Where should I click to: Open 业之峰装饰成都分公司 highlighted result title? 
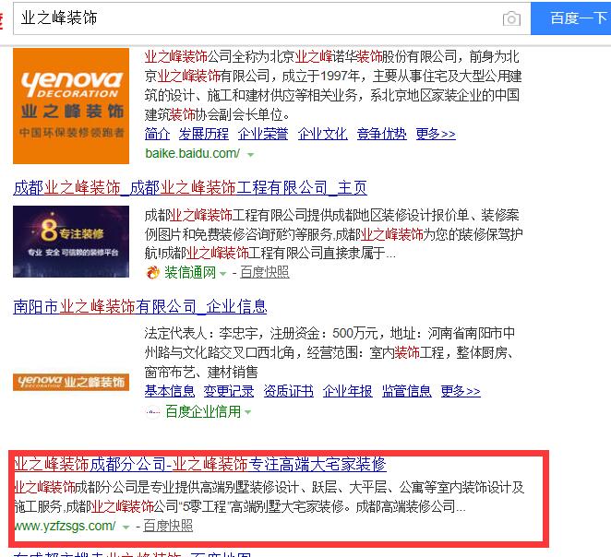click(x=199, y=464)
